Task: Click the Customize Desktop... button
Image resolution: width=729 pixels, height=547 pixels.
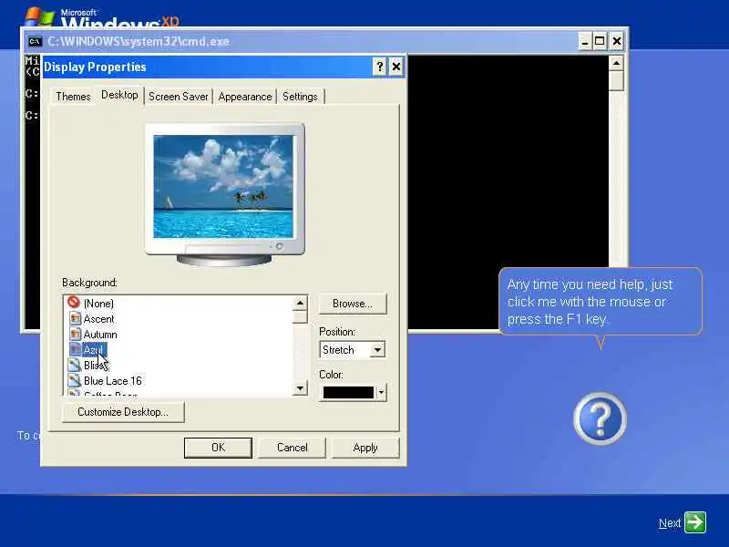Action: point(123,412)
